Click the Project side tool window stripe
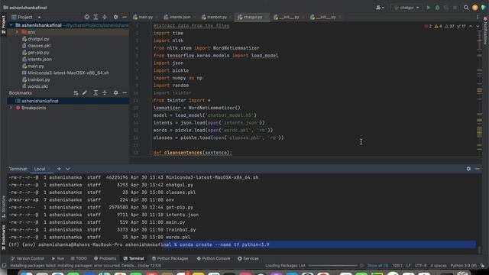Screen dimensions: 489x275 pos(3,25)
